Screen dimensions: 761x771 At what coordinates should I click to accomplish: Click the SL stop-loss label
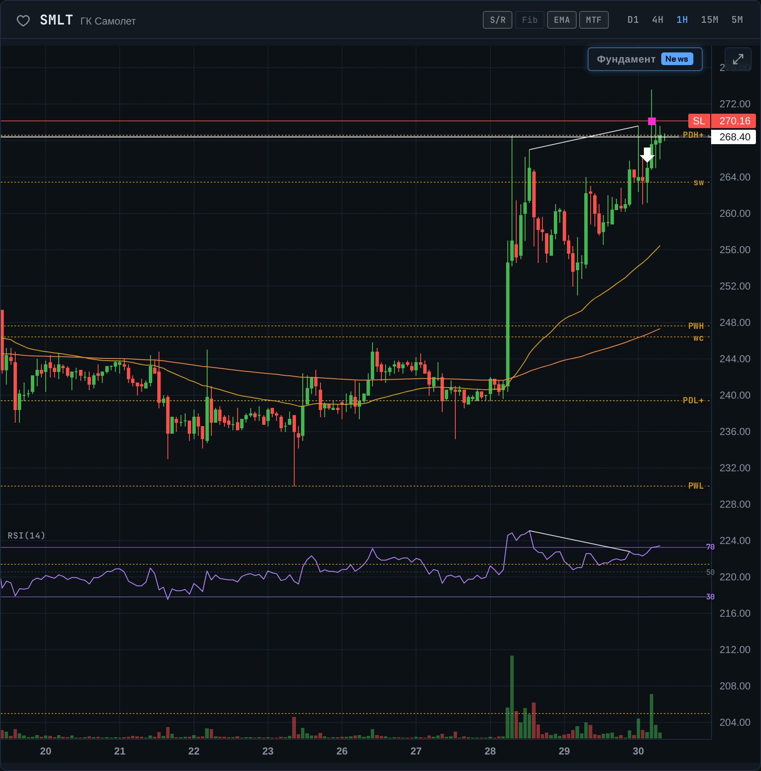(x=699, y=121)
